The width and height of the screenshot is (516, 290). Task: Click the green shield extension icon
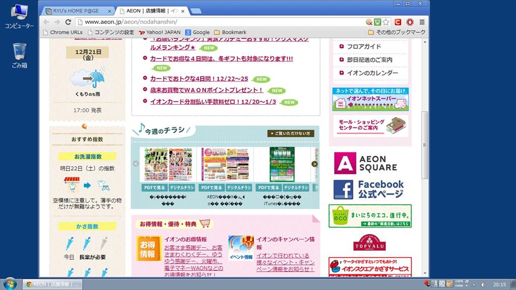click(x=377, y=22)
